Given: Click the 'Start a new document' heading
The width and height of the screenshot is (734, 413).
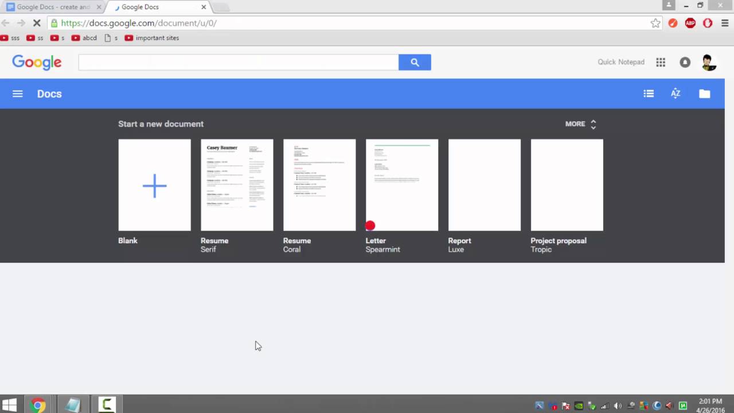Looking at the screenshot, I should 161,124.
